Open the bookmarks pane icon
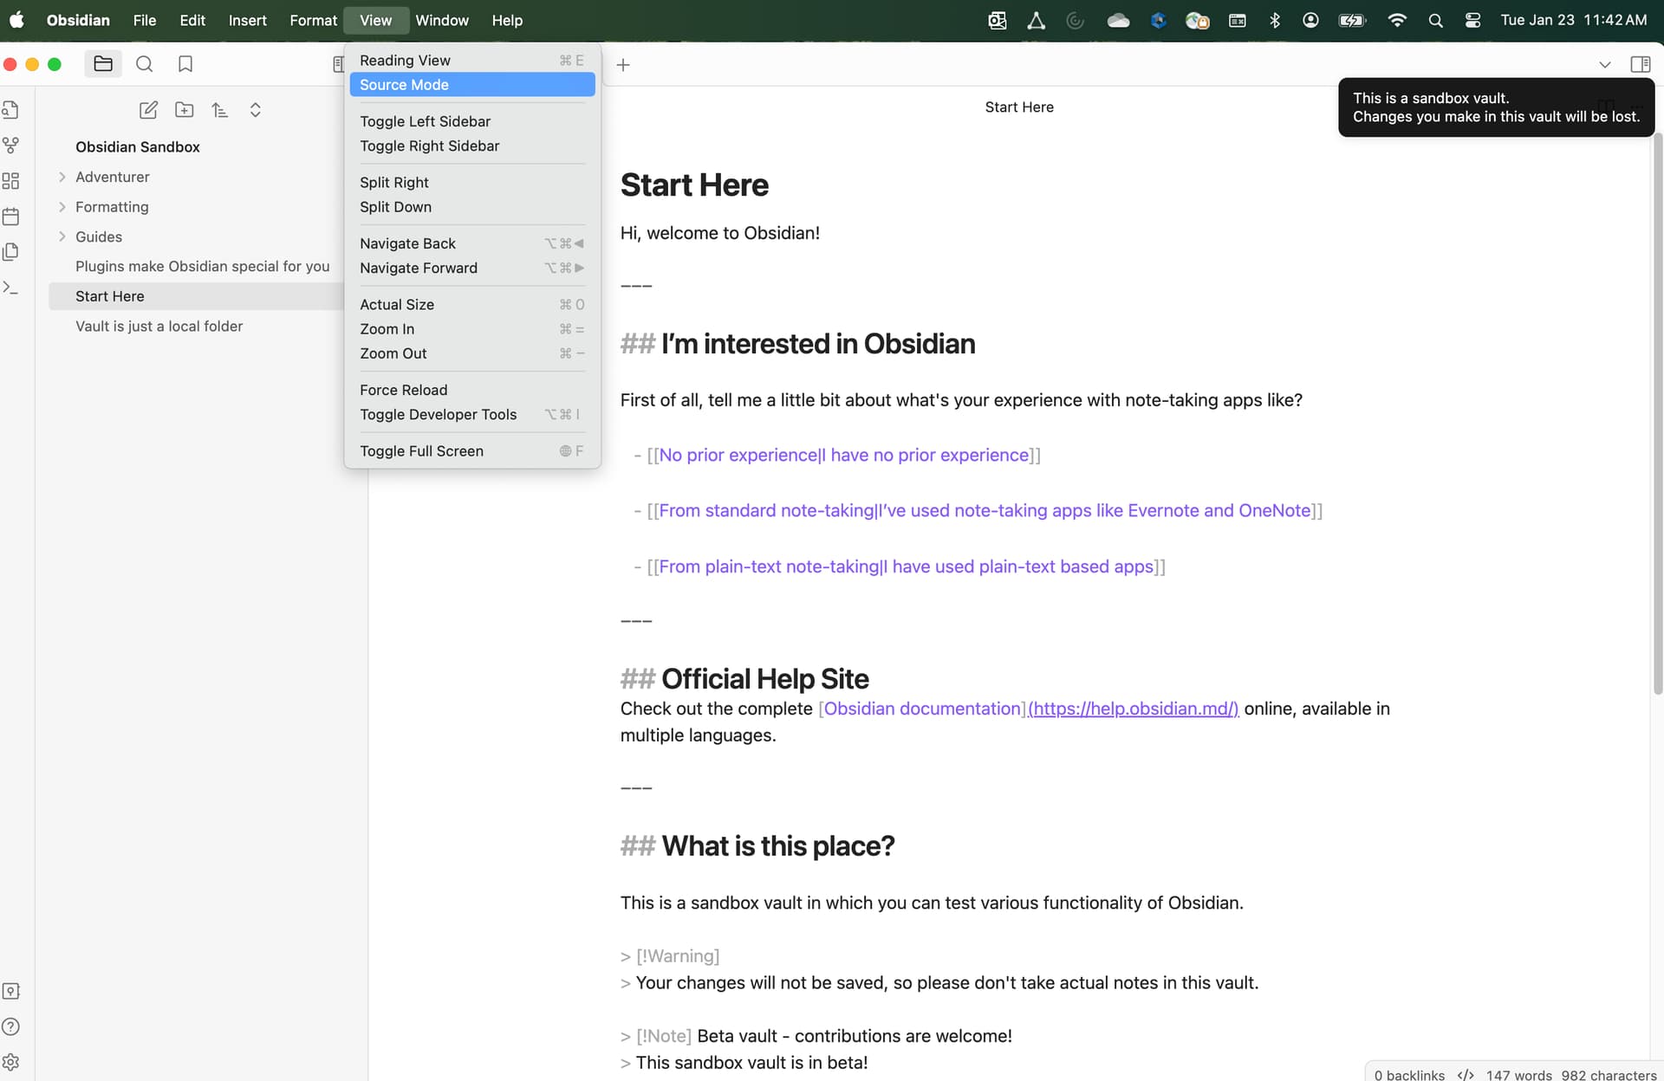This screenshot has height=1081, width=1664. pos(185,64)
